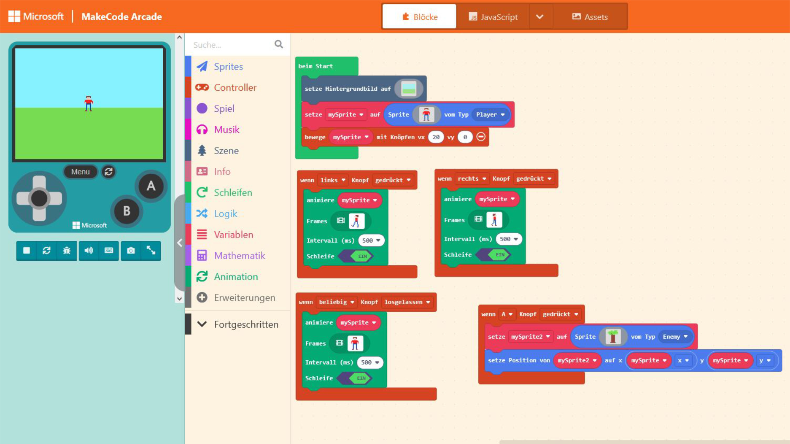Open the background image editor thumbnail
Image resolution: width=790 pixels, height=444 pixels.
(x=409, y=89)
